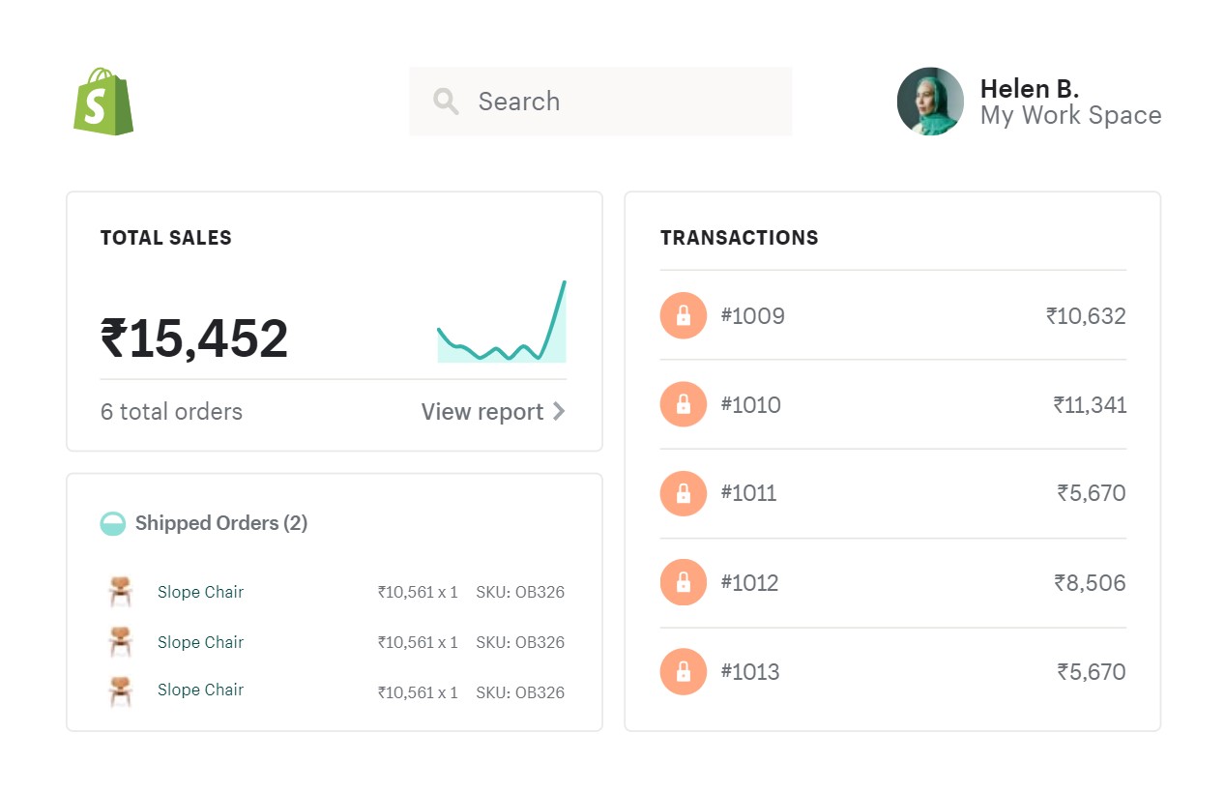
Task: Click the lock icon for order #1012
Action: pyautogui.click(x=684, y=582)
